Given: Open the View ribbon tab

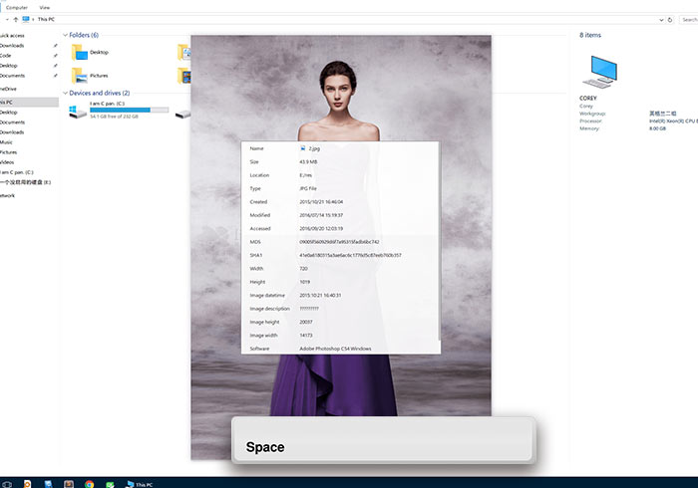Looking at the screenshot, I should [x=45, y=8].
